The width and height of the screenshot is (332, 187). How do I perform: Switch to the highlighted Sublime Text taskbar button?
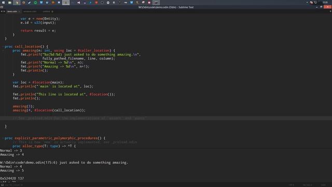tap(66, 3)
